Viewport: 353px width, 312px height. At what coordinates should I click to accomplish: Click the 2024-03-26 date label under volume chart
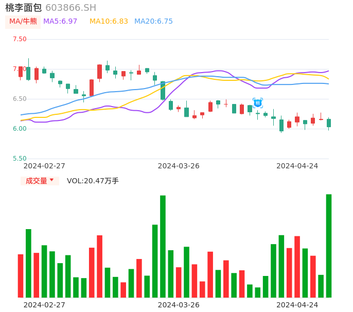179,305
